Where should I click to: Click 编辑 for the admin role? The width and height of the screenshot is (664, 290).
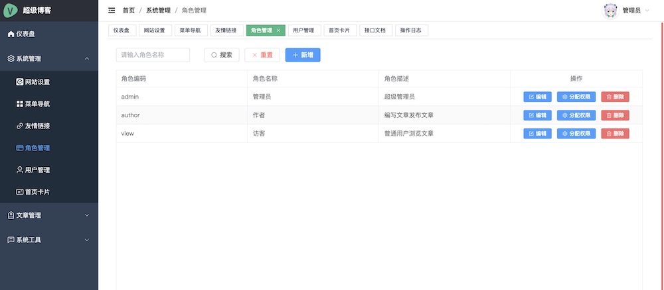click(x=537, y=97)
